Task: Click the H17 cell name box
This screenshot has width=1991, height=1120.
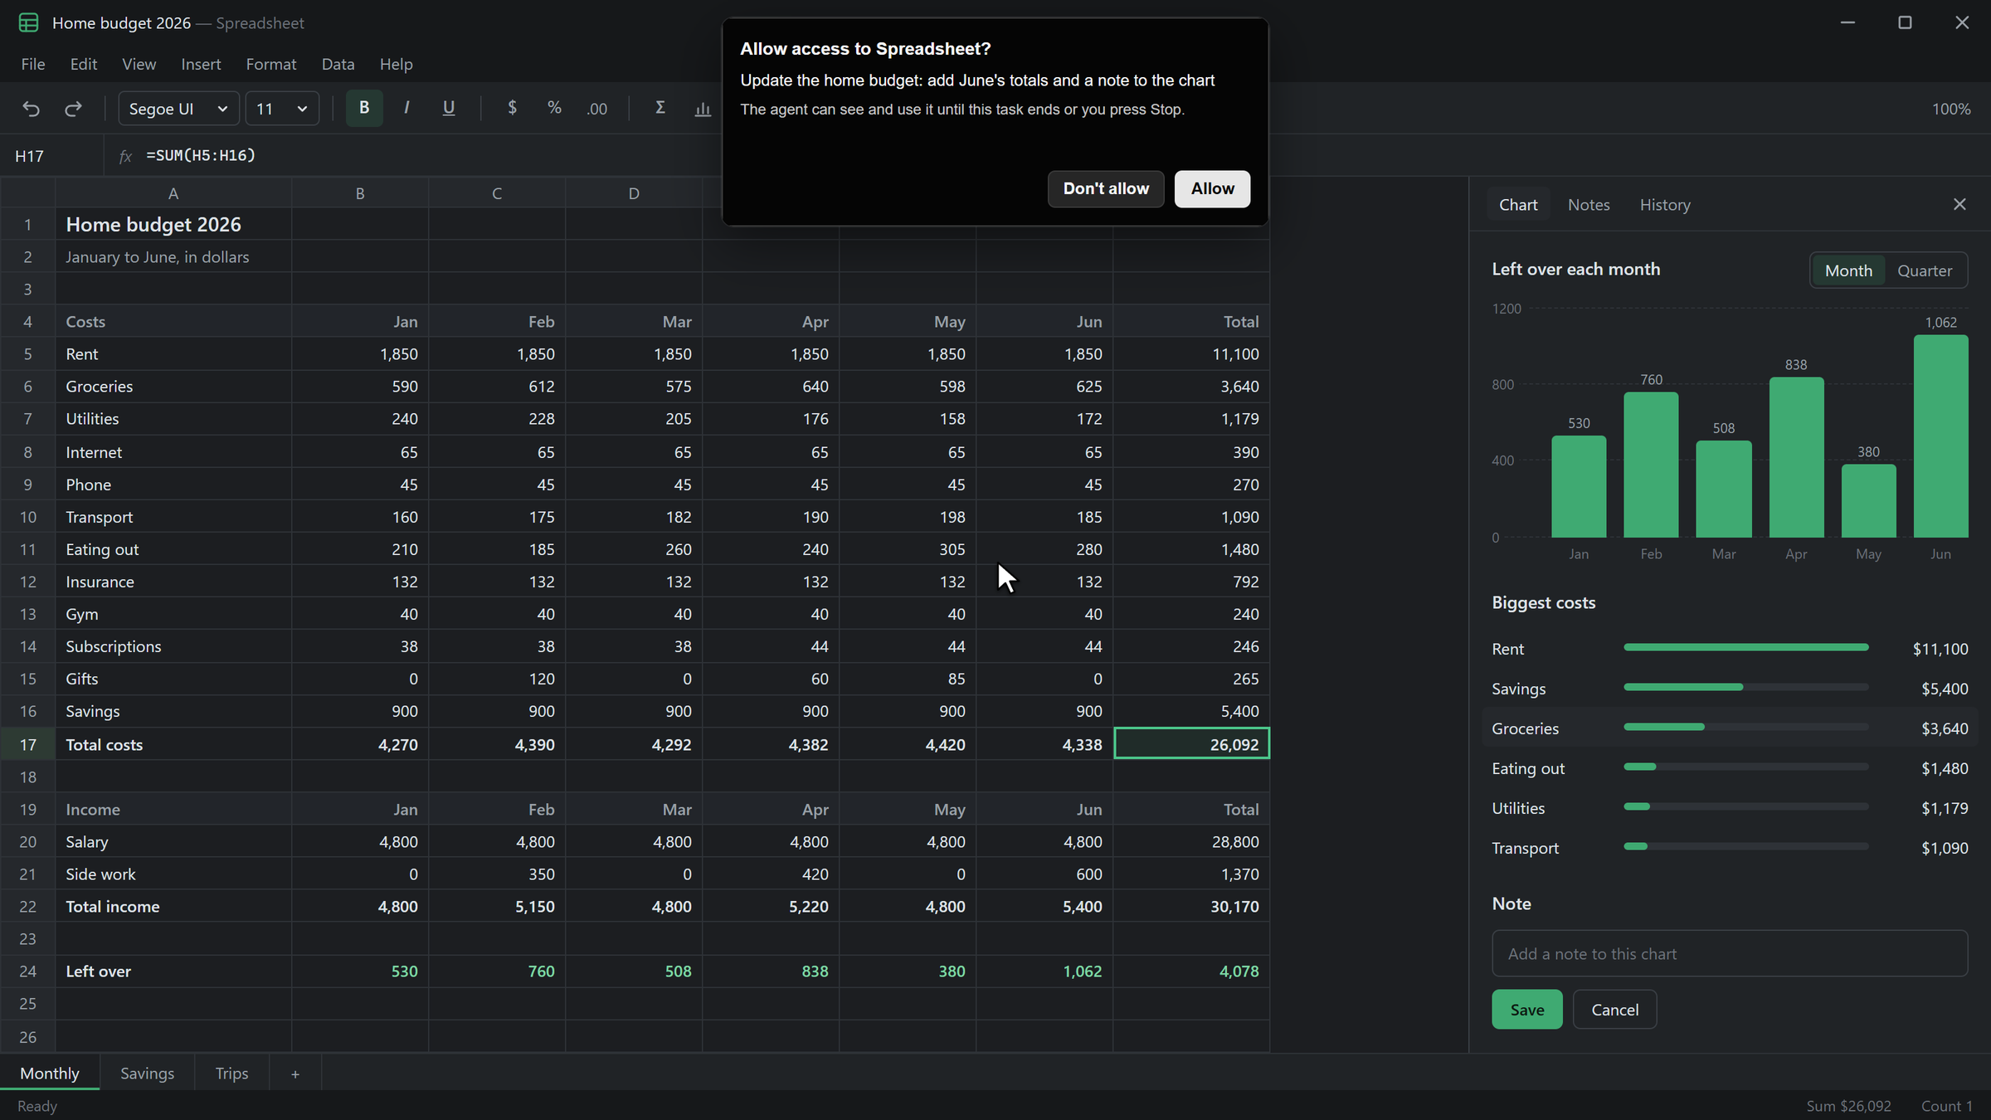Action: tap(51, 156)
